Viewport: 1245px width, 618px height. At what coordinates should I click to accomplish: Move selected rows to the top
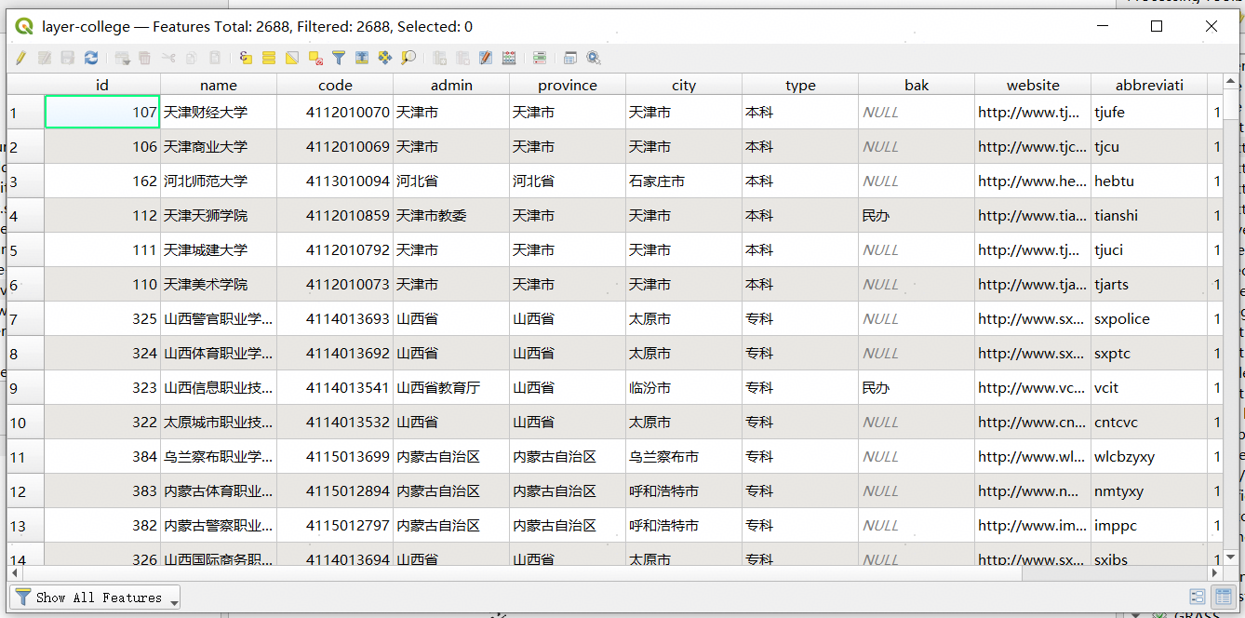tap(362, 58)
